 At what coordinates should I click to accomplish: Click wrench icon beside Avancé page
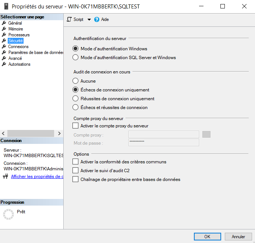coord(4,58)
